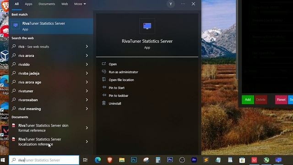
Task: Switch to the Documents search tab
Action: pos(47,4)
